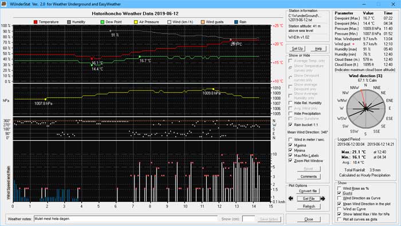401x226 pixels.
Task: Click the Humidity gray legend swatch
Action: pos(69,22)
